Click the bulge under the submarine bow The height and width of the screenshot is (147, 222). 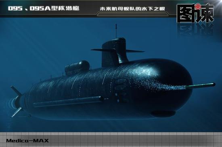[163, 114]
